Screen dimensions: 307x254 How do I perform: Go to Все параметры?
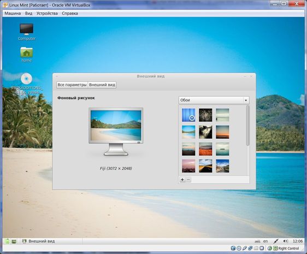point(72,85)
